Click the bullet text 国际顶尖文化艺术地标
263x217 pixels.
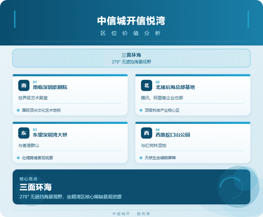coord(41,110)
